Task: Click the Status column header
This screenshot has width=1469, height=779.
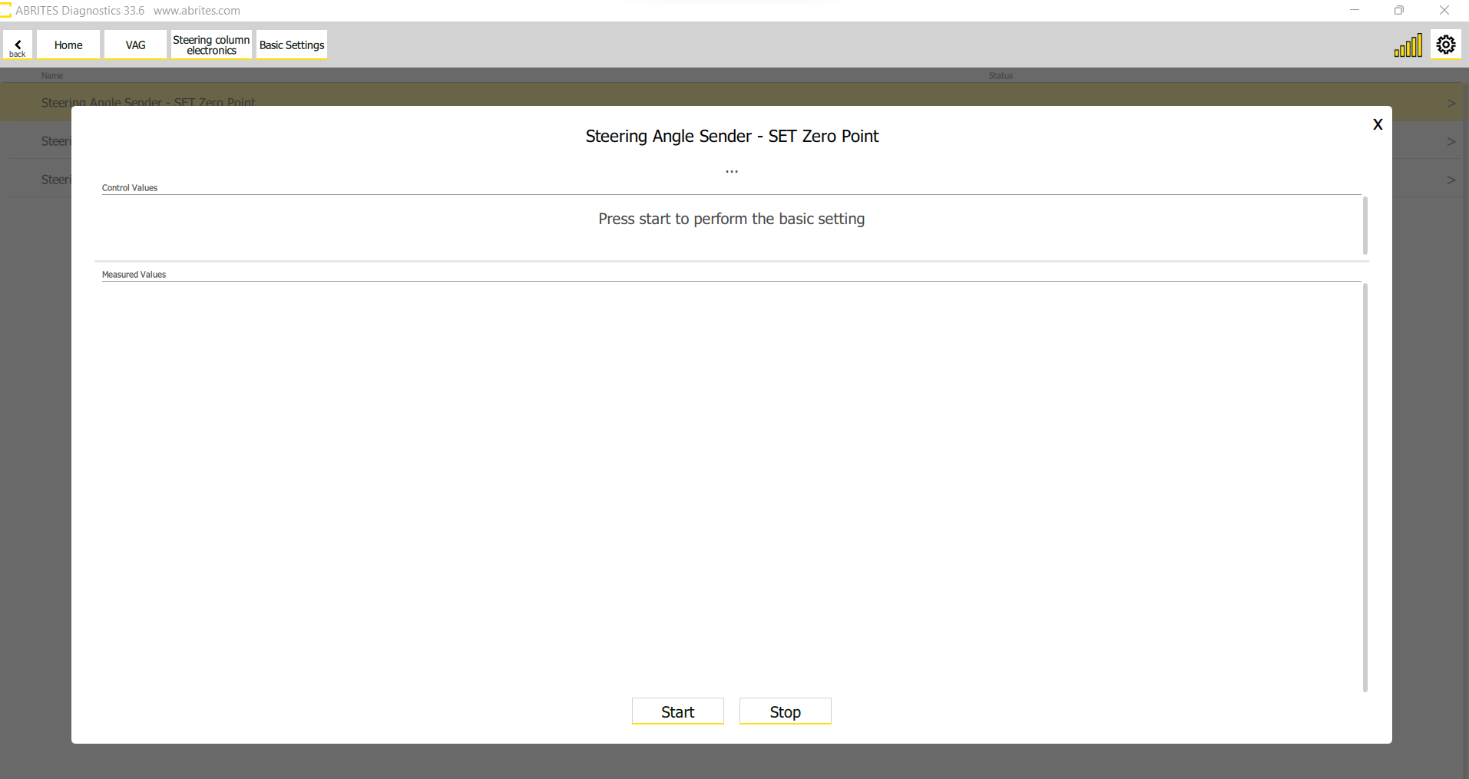Action: 1001,75
